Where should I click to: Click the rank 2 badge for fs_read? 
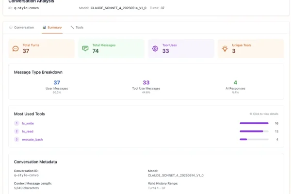[16, 131]
